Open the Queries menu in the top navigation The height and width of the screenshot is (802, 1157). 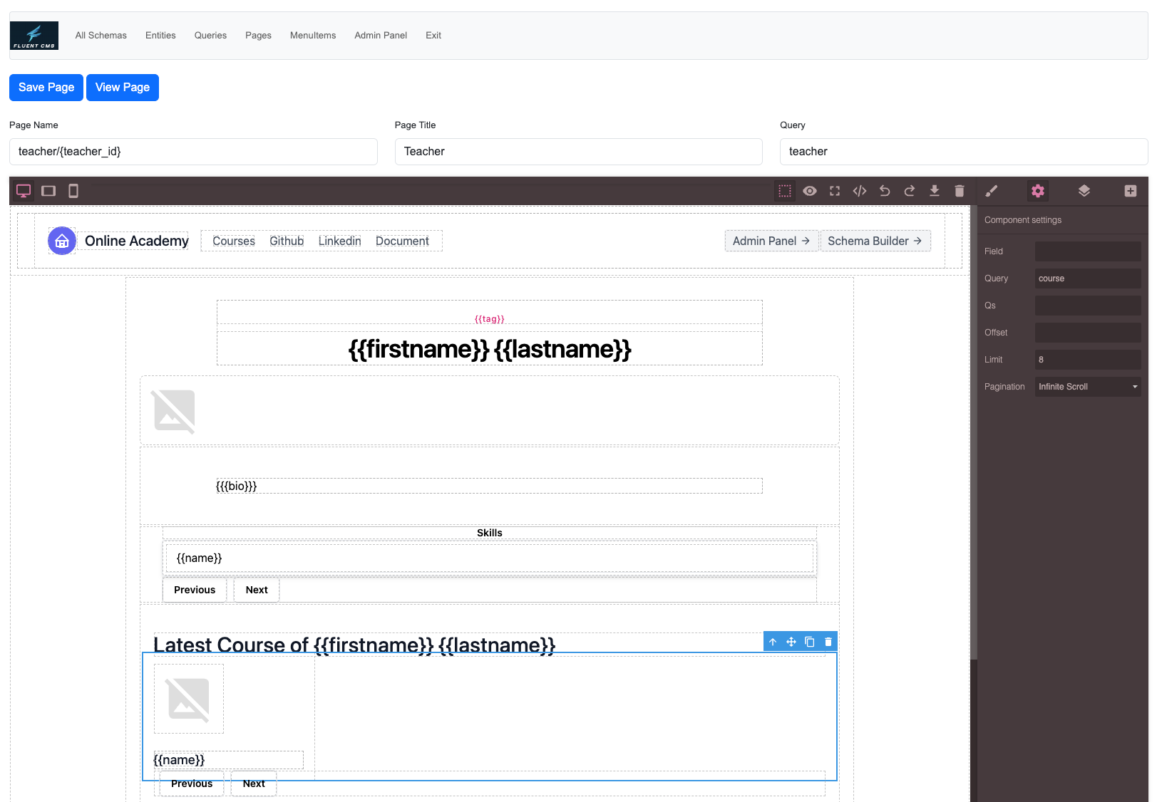click(210, 35)
